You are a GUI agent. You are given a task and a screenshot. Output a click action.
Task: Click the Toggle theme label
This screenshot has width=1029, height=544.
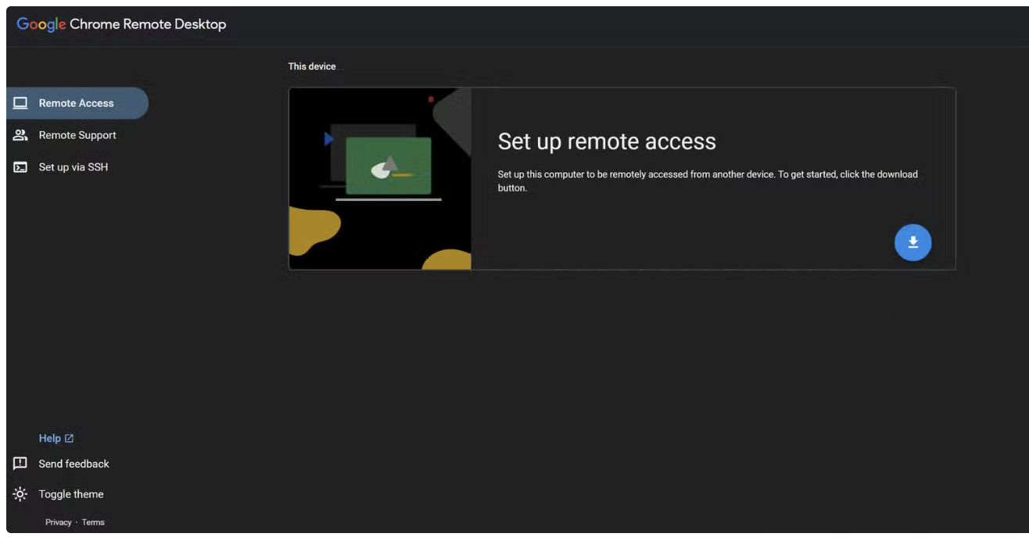click(71, 494)
